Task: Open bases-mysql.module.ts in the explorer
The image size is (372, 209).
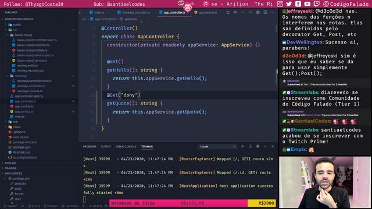Action: 32,51
